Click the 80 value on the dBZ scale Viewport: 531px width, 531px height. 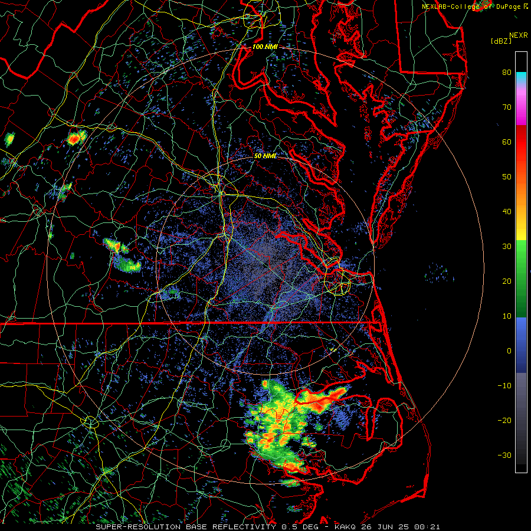click(x=507, y=72)
